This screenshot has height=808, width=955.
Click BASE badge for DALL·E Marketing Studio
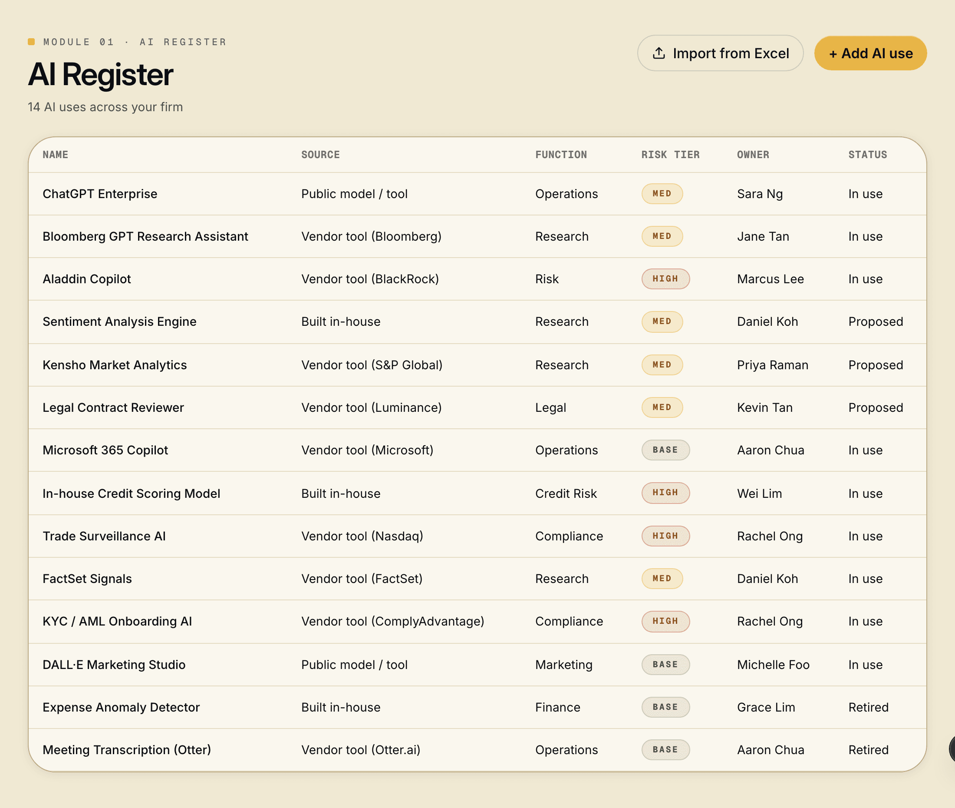pyautogui.click(x=665, y=665)
